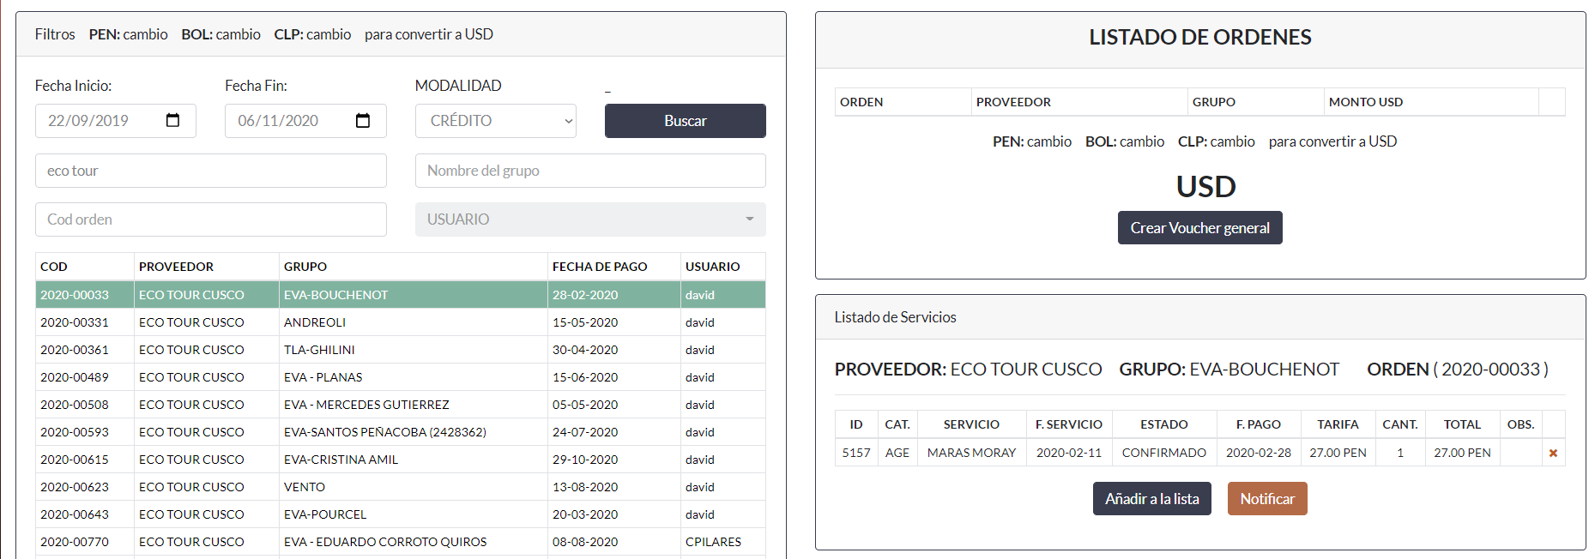
Task: Remove service 5157 with the x icon
Action: [x=1553, y=453]
